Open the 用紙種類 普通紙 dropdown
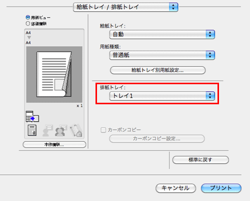This screenshot has width=250, height=201. tap(162, 55)
